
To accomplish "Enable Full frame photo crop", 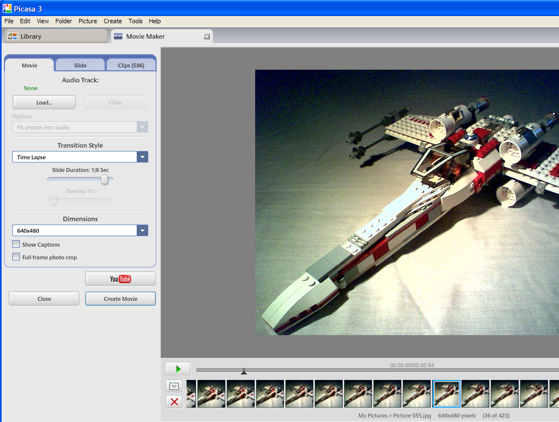I will [16, 257].
